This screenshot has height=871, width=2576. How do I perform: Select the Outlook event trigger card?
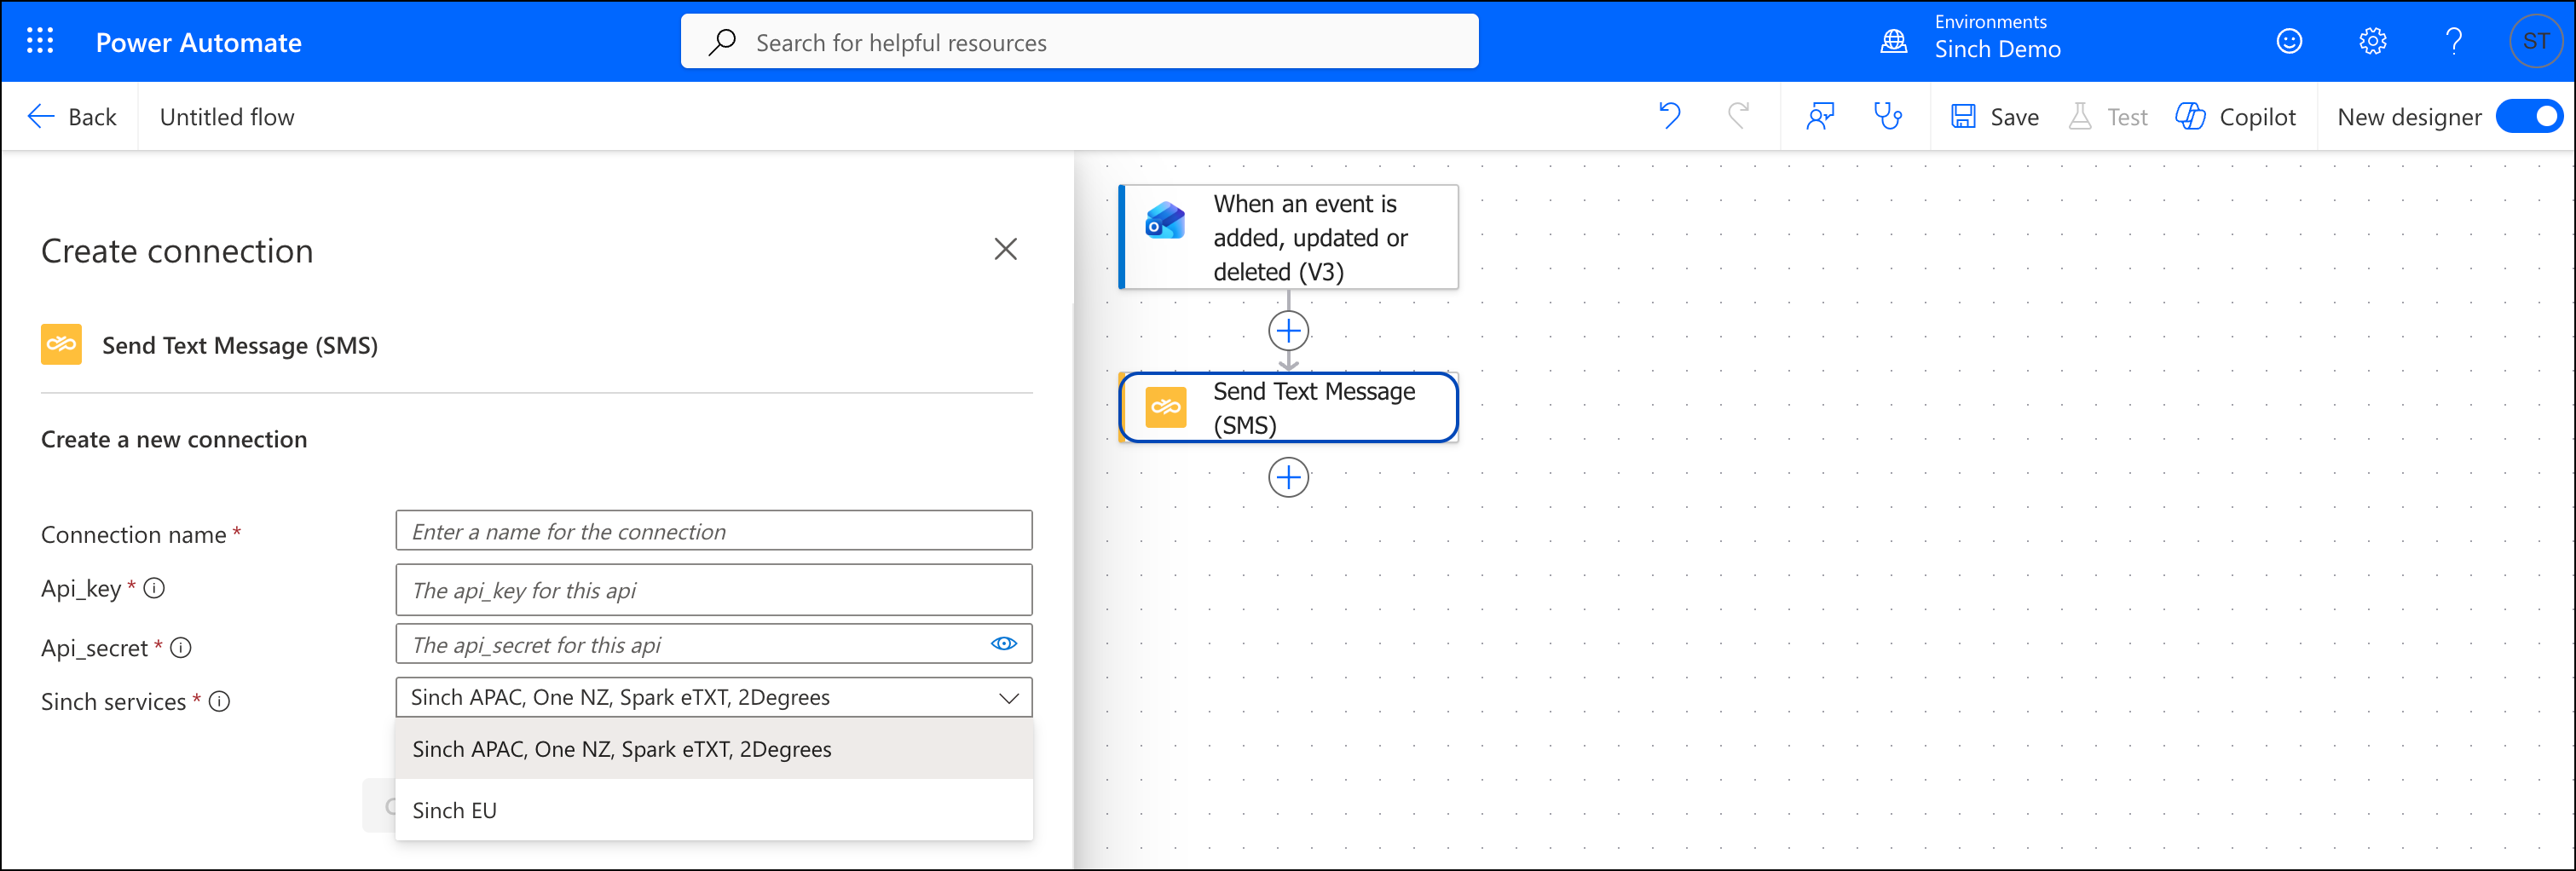[x=1288, y=237]
